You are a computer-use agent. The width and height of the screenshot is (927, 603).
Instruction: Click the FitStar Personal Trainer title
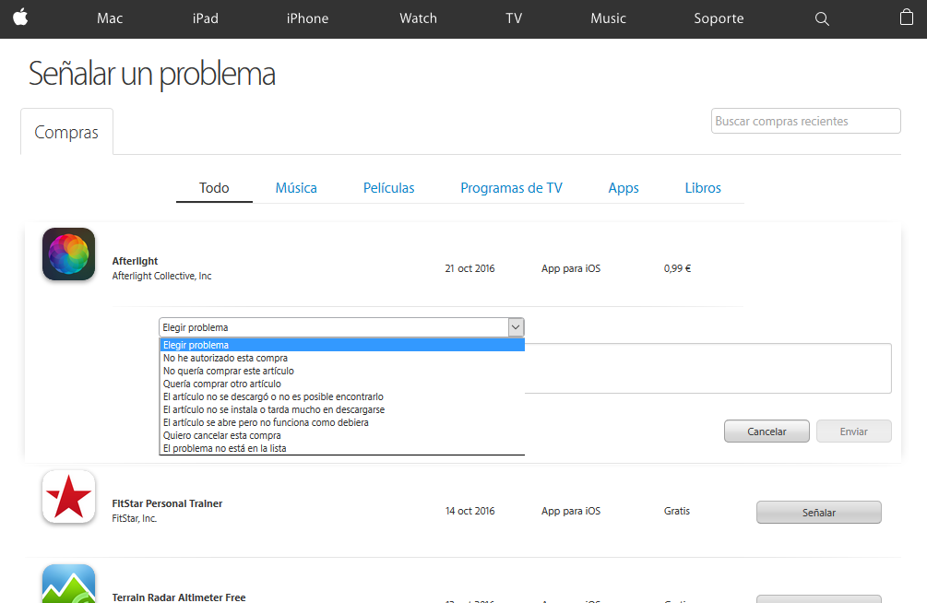pos(167,503)
